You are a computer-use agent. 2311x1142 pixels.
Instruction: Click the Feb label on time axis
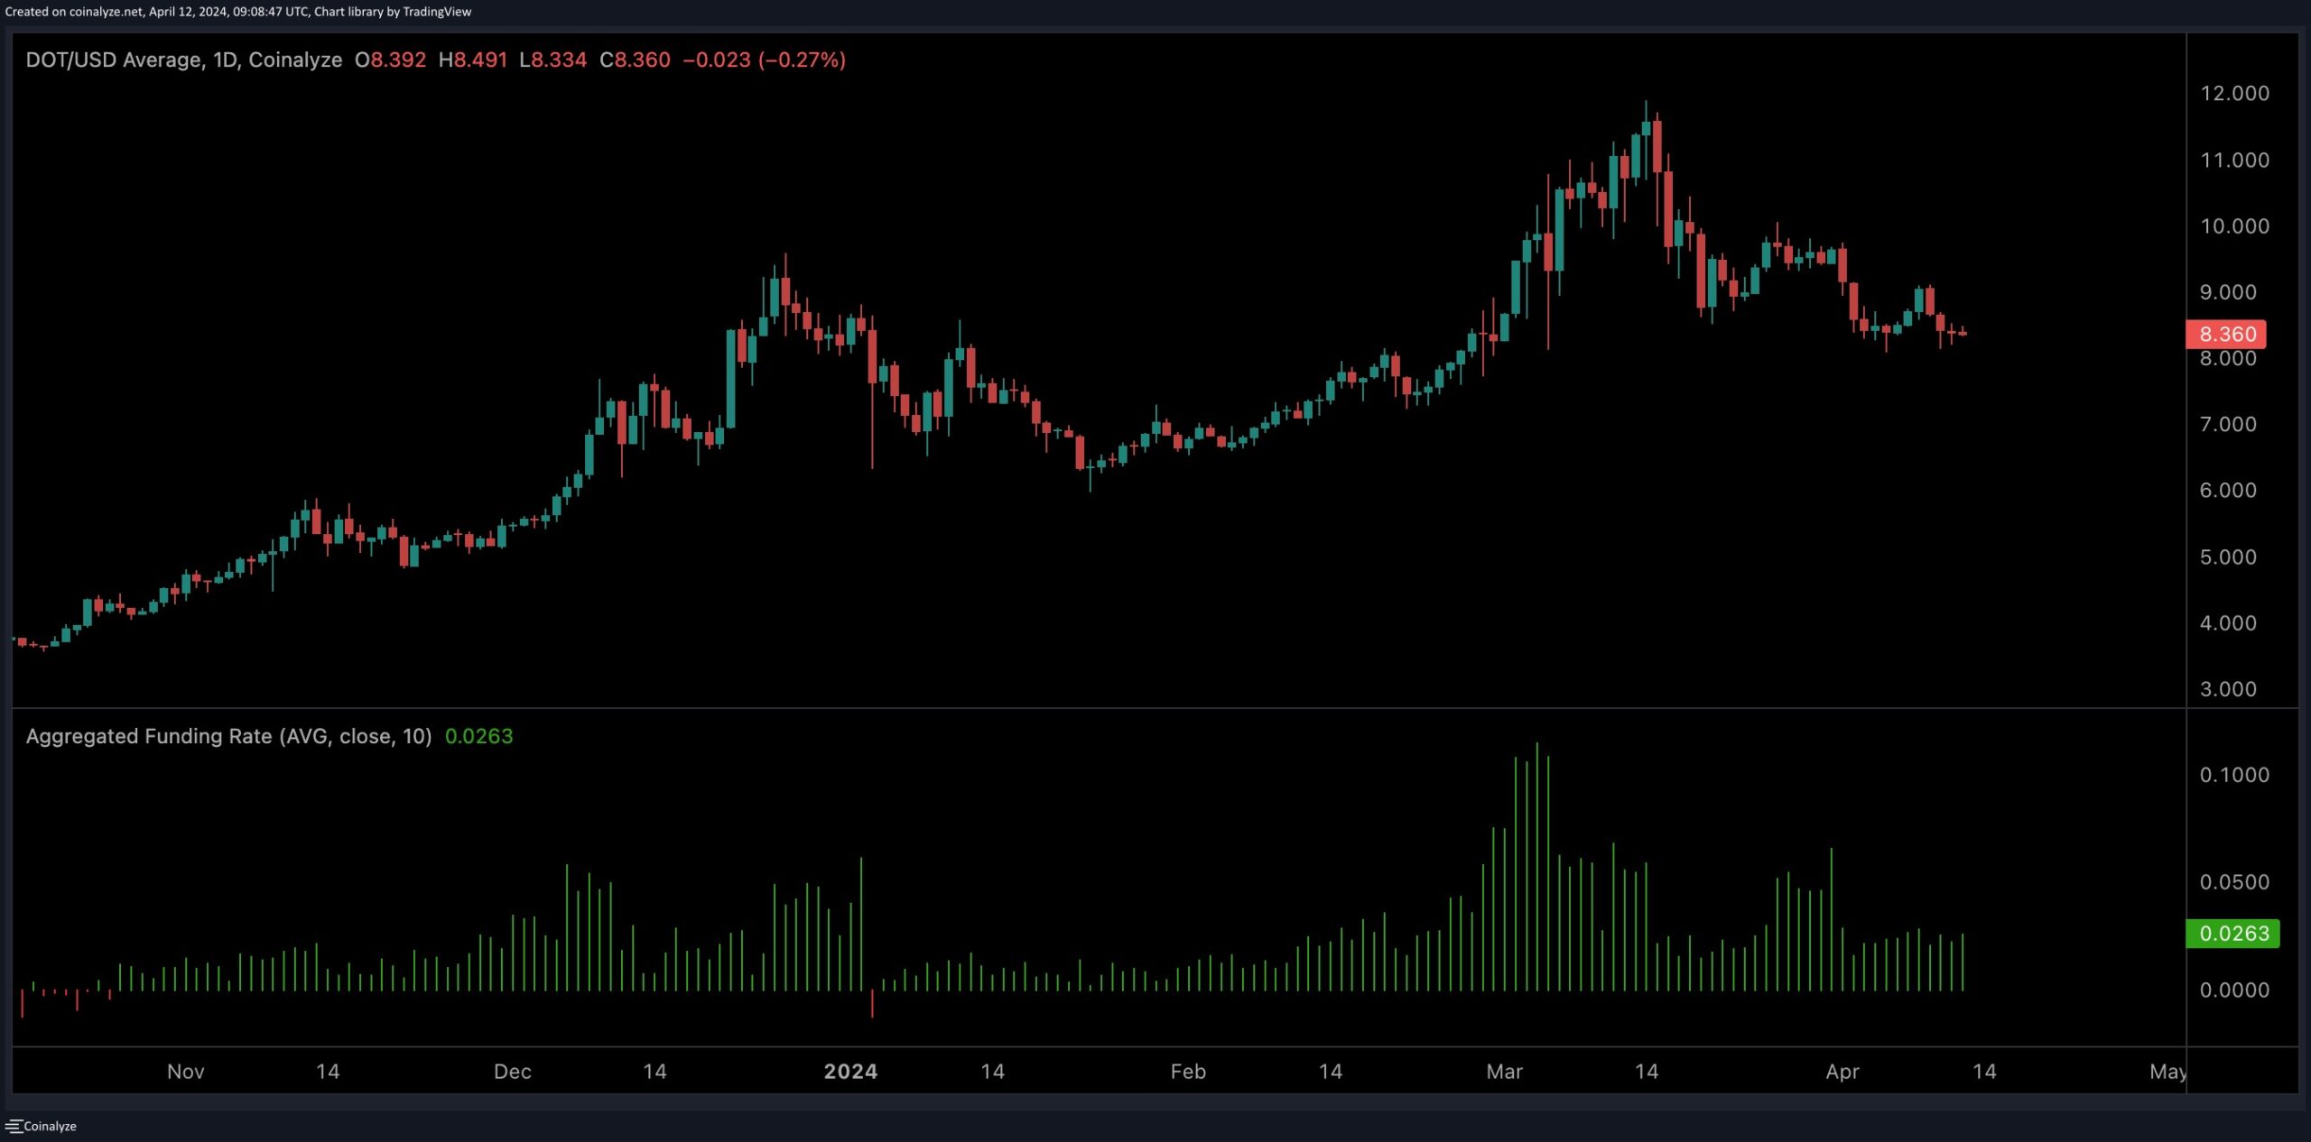1188,1072
